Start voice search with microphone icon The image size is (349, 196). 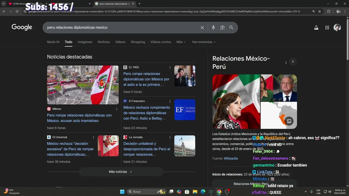[x=213, y=27]
